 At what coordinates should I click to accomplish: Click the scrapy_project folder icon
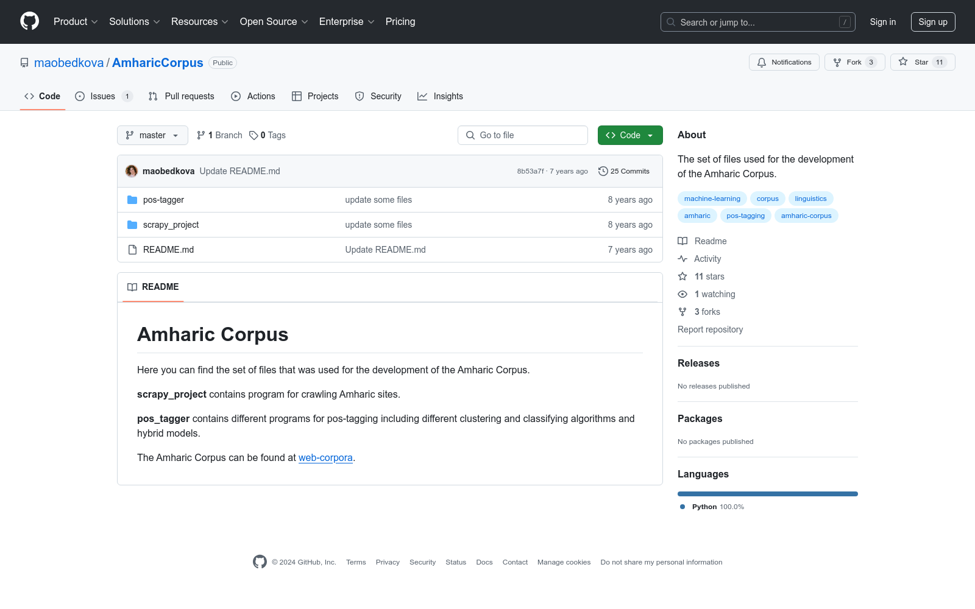(x=132, y=225)
